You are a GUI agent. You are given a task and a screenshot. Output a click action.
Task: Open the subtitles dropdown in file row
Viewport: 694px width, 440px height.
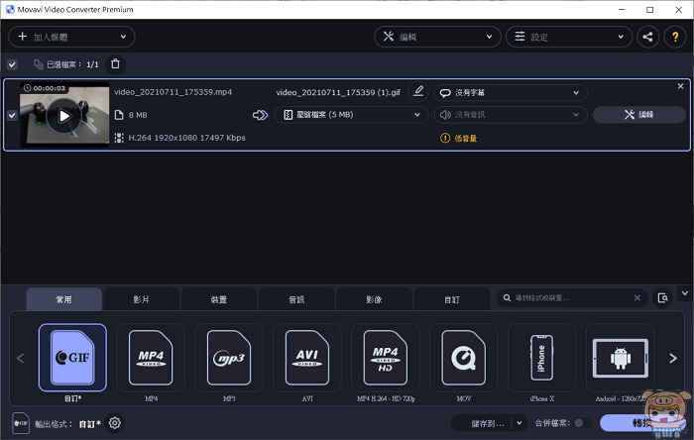click(x=511, y=93)
